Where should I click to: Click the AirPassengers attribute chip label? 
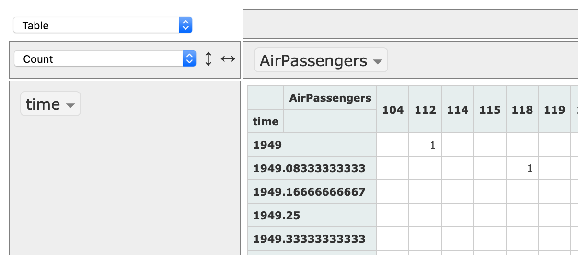(x=313, y=61)
